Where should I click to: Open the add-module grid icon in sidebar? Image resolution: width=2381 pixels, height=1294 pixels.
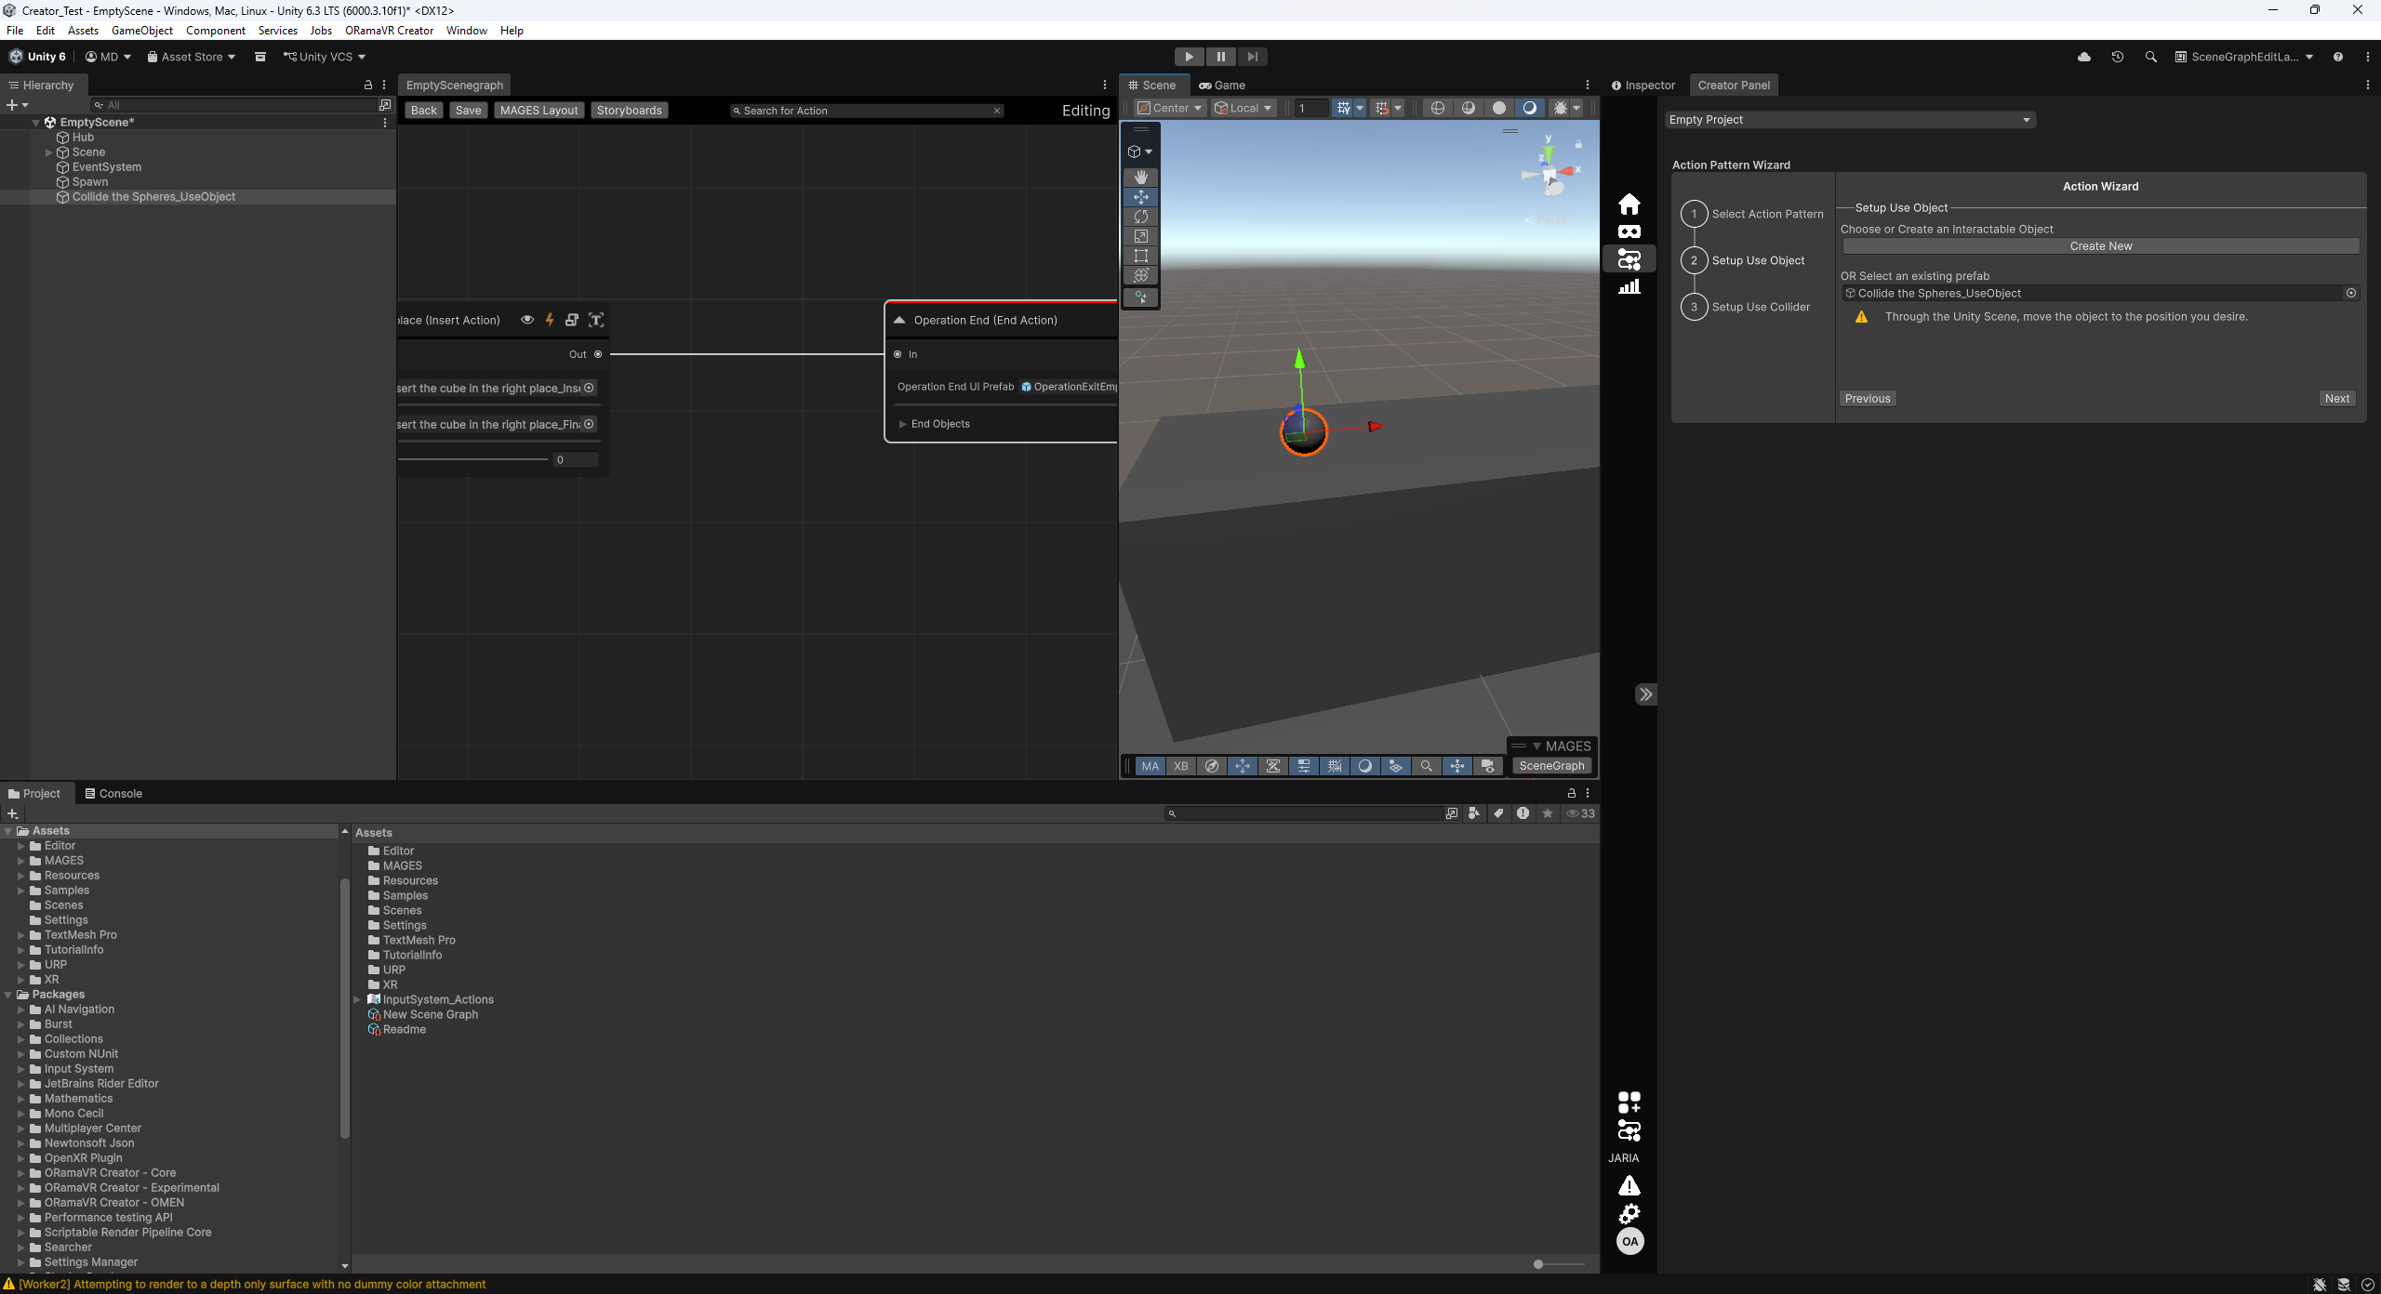tap(1629, 1103)
